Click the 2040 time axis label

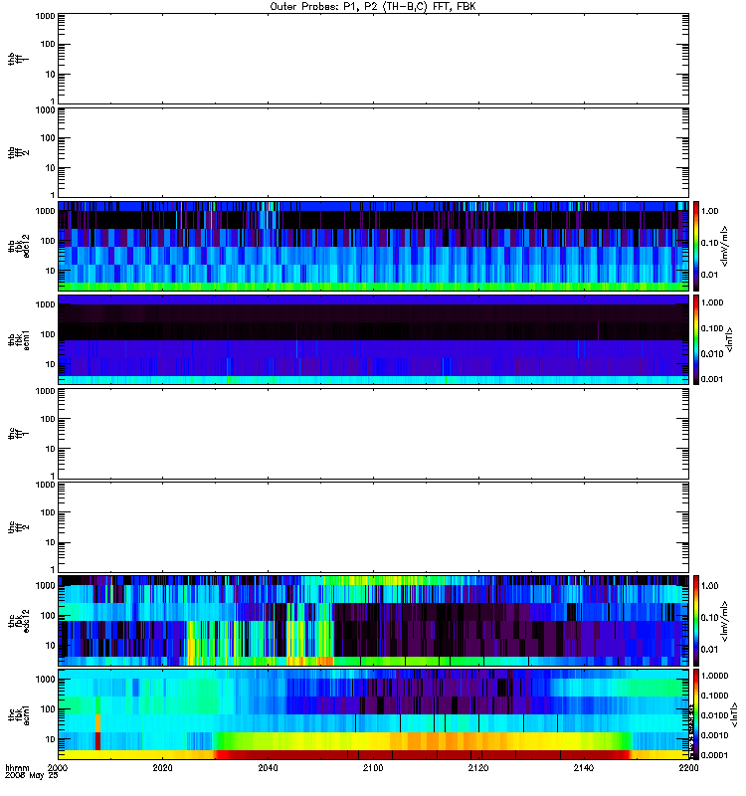click(x=268, y=768)
